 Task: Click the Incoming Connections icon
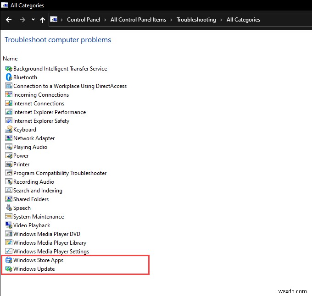[9, 95]
